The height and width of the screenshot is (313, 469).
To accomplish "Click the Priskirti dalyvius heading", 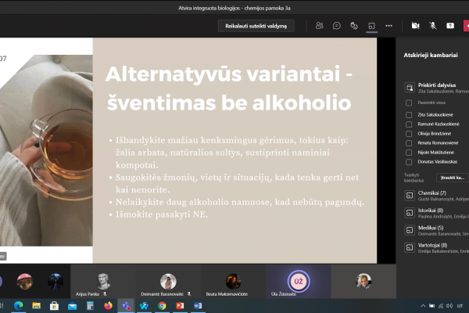I will [x=437, y=85].
